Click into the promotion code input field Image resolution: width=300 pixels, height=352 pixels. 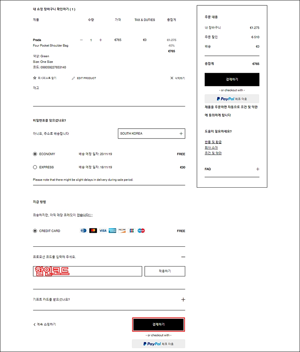[88, 271]
